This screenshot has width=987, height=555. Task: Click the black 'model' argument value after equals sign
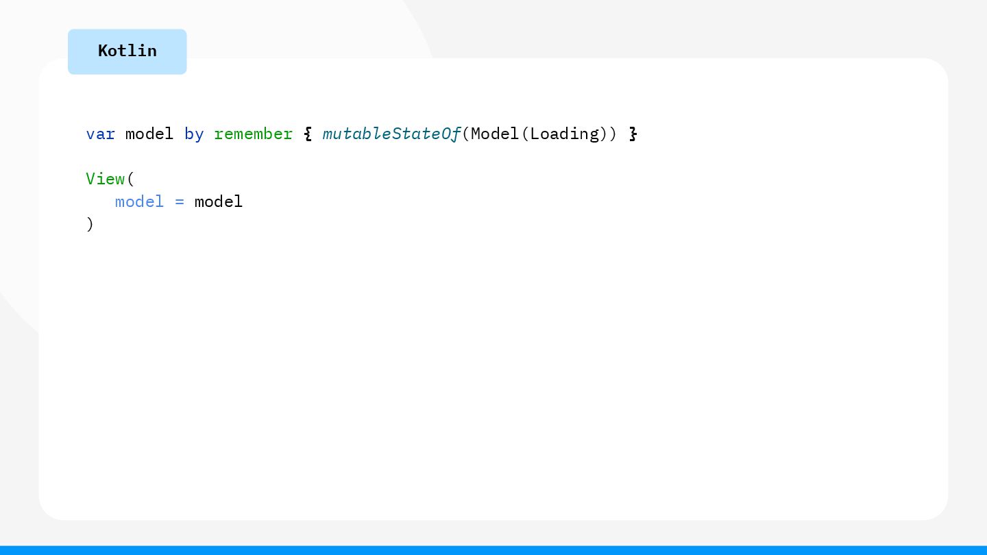[x=219, y=201]
